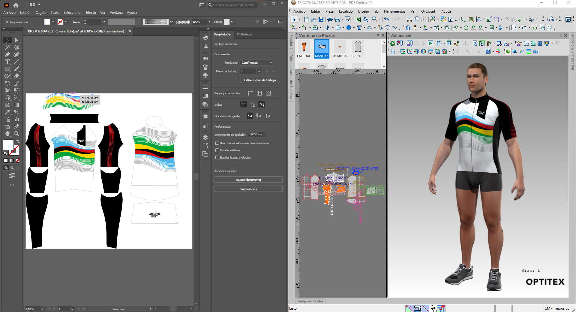
Task: Toggle Escalar trazos y efectos checkbox
Action: click(x=217, y=157)
